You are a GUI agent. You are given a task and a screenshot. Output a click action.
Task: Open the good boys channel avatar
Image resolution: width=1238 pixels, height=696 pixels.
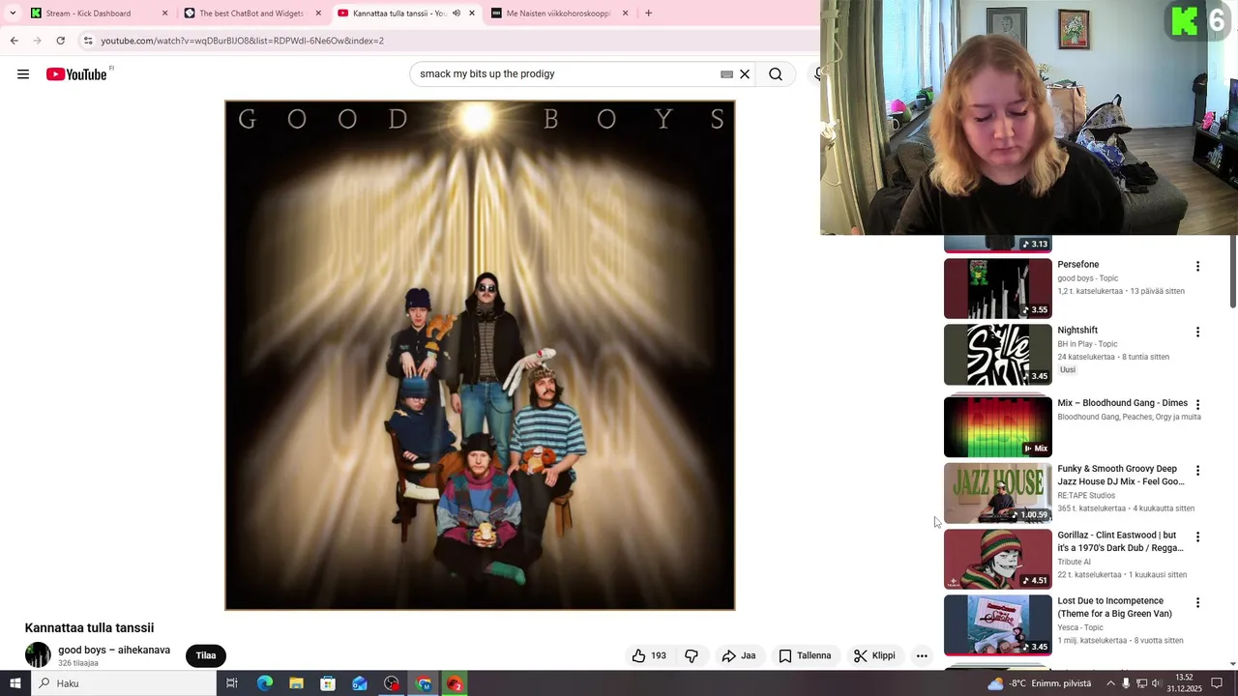[x=38, y=654]
